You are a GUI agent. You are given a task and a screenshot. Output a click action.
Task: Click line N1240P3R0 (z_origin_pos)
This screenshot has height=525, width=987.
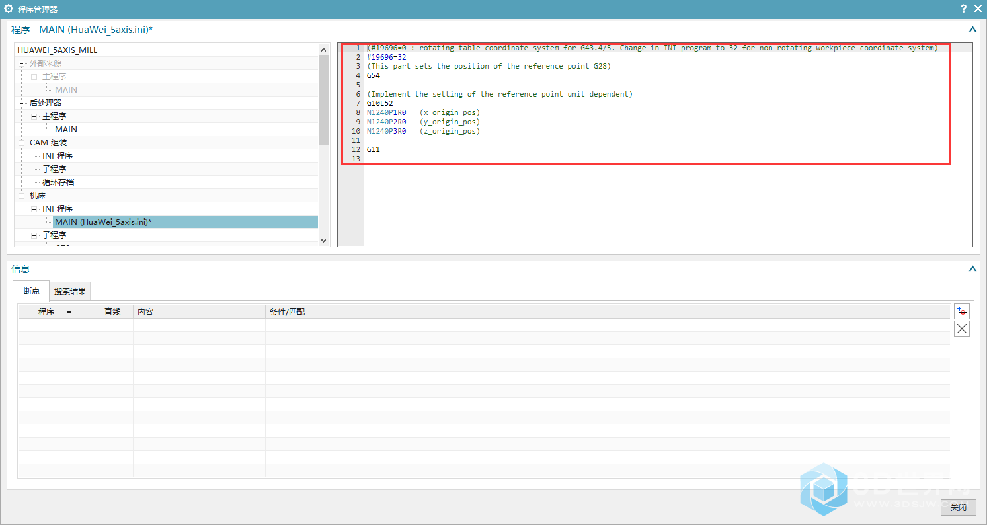[424, 131]
